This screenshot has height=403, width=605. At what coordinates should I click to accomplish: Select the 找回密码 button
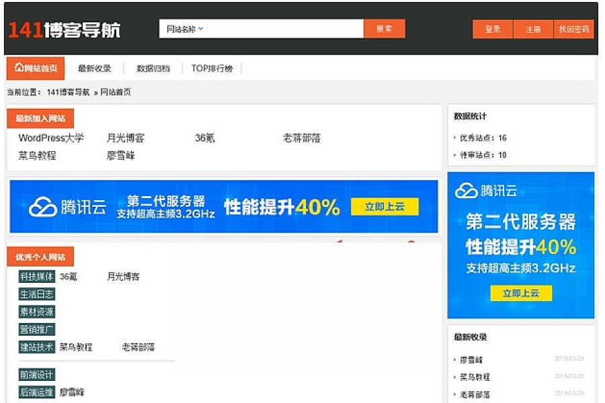coord(573,30)
